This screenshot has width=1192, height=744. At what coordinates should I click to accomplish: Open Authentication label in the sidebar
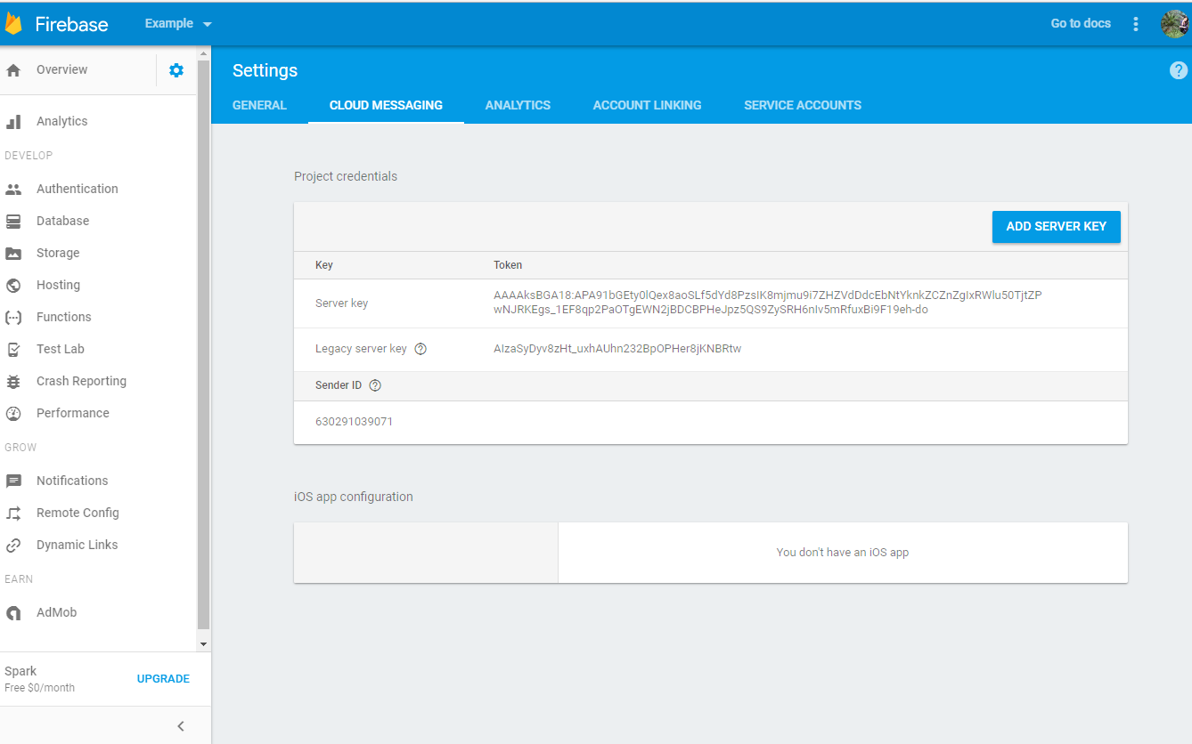click(x=77, y=189)
